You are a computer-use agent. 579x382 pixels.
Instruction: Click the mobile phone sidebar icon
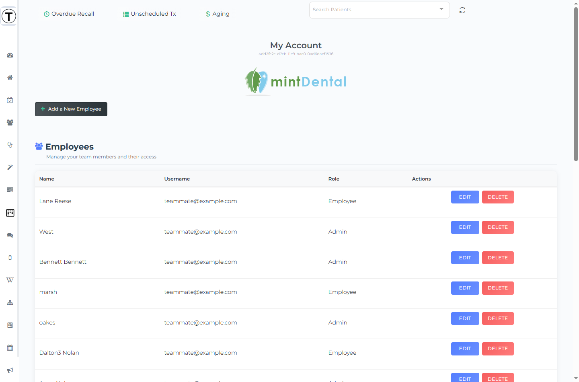click(x=10, y=258)
